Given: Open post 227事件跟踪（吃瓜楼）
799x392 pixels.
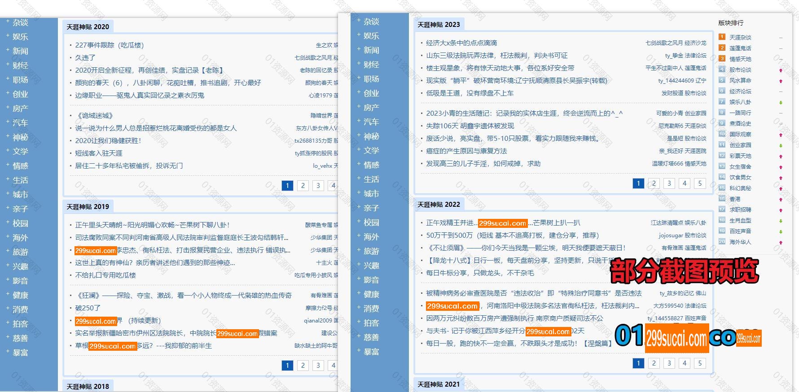Looking at the screenshot, I should [x=110, y=45].
